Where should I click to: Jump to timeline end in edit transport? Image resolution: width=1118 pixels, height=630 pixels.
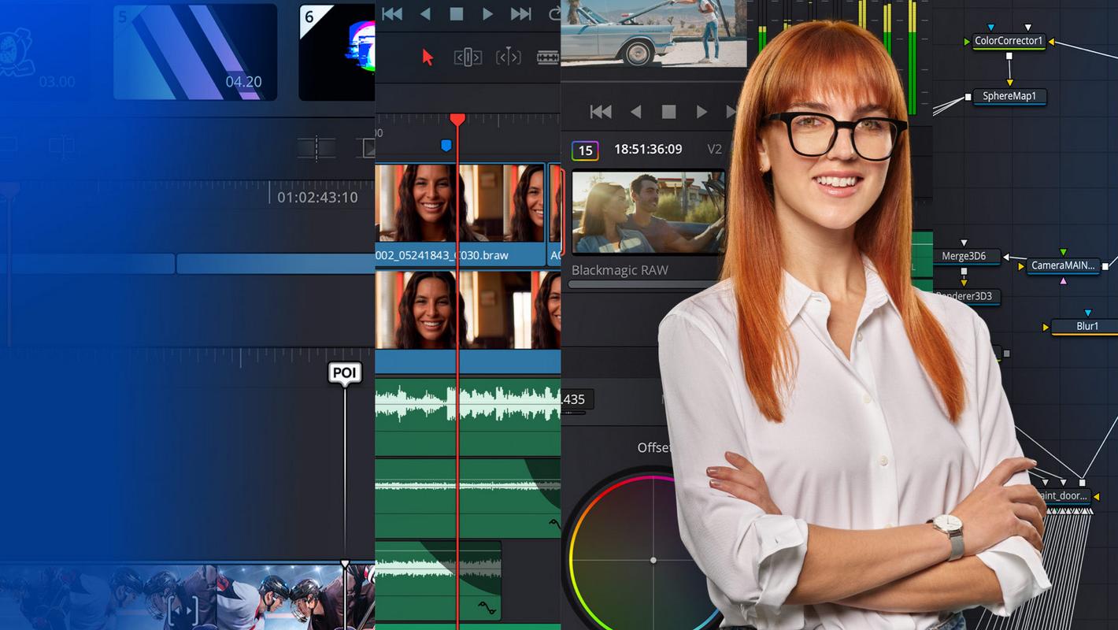tap(520, 13)
